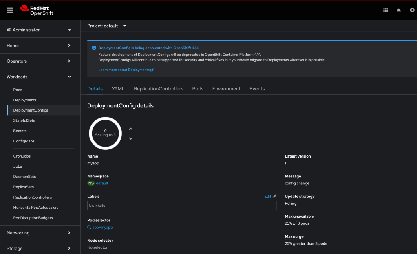The image size is (417, 254).
Task: Click the Message field label
Action: [293, 176]
